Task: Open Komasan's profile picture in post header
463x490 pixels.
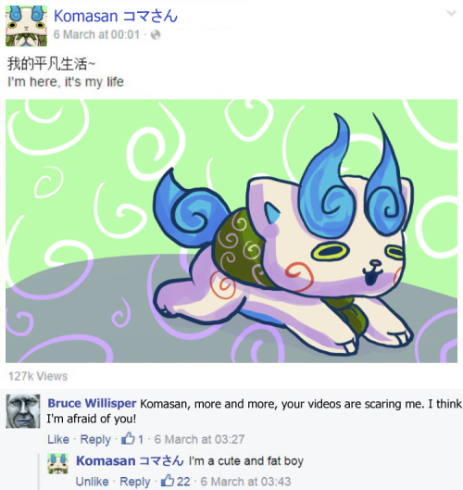Action: [26, 26]
